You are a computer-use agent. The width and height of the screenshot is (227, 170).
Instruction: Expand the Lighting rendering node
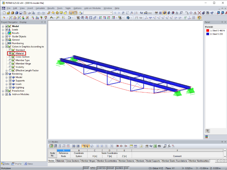tap(7, 87)
